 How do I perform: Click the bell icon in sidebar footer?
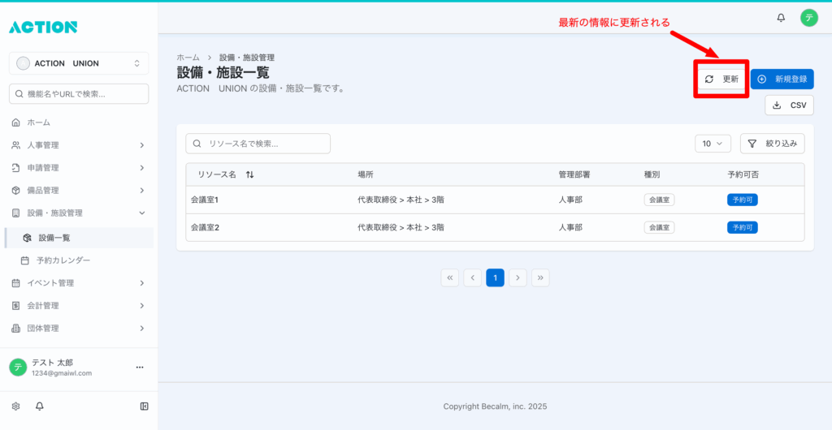coord(39,406)
